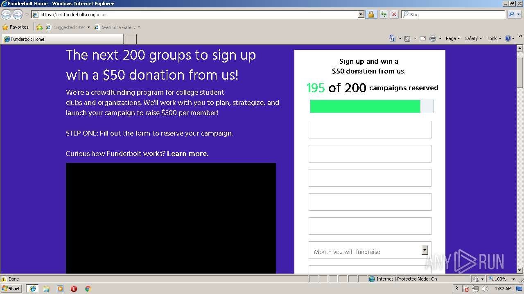The width and height of the screenshot is (524, 294).
Task: Open the Month you will fundraise dropdown
Action: pos(370,250)
